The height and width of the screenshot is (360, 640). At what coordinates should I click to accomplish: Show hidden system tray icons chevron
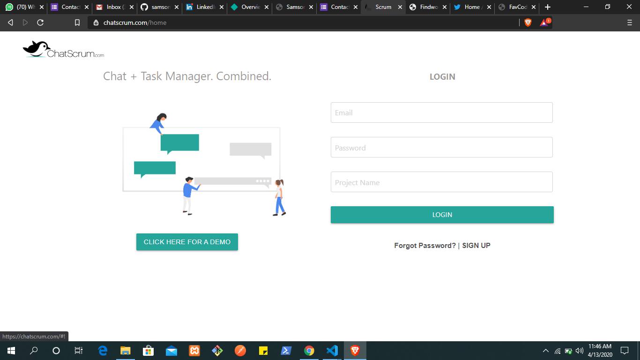(546, 351)
